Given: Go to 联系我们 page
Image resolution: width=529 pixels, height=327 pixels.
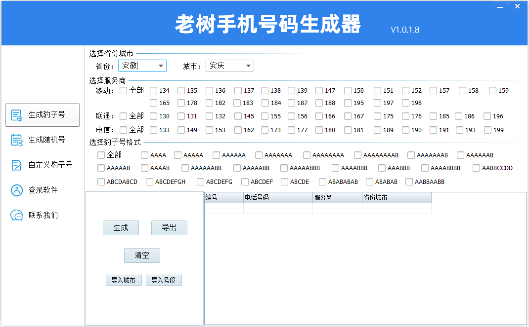Looking at the screenshot, I should 43,216.
